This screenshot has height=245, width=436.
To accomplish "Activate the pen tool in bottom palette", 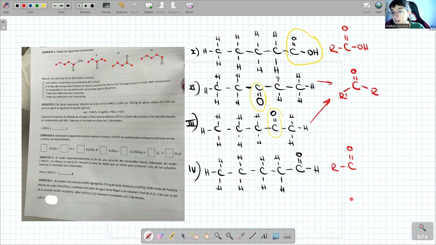I will 149,236.
